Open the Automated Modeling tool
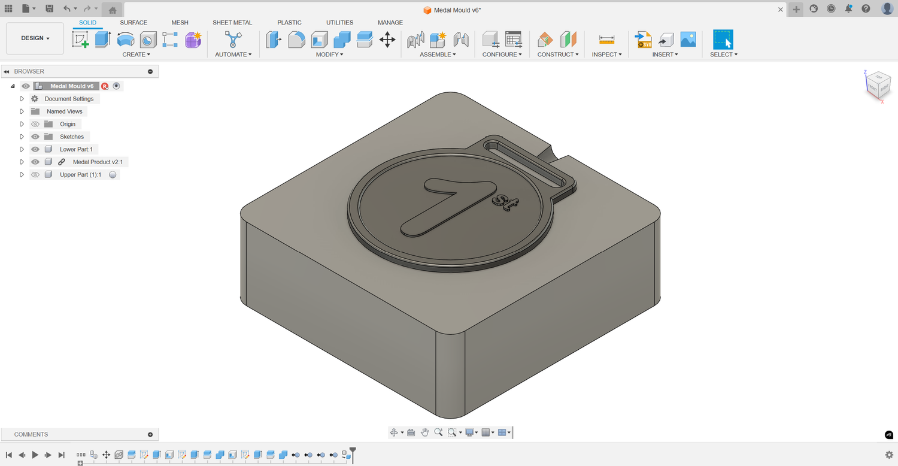The width and height of the screenshot is (898, 466). 233,40
